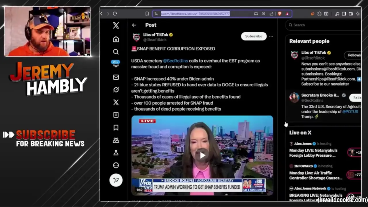The image size is (368, 207).
Task: Open Communities icon in X sidebar
Action: pyautogui.click(x=116, y=140)
